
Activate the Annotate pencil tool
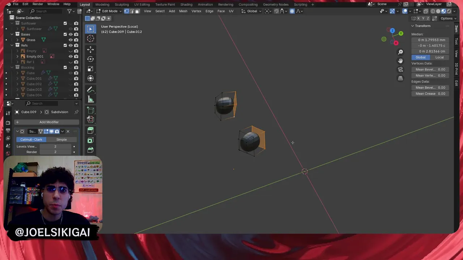click(90, 90)
